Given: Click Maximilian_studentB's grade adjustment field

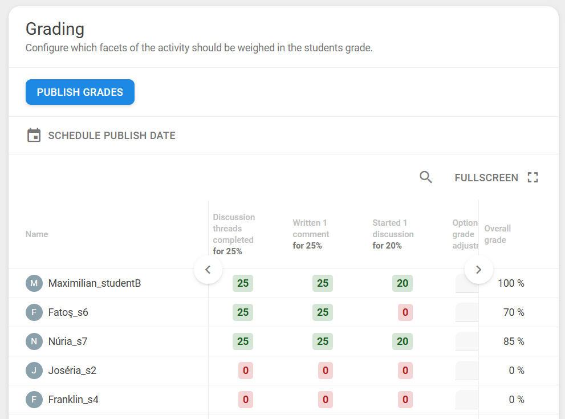Looking at the screenshot, I should (x=466, y=283).
